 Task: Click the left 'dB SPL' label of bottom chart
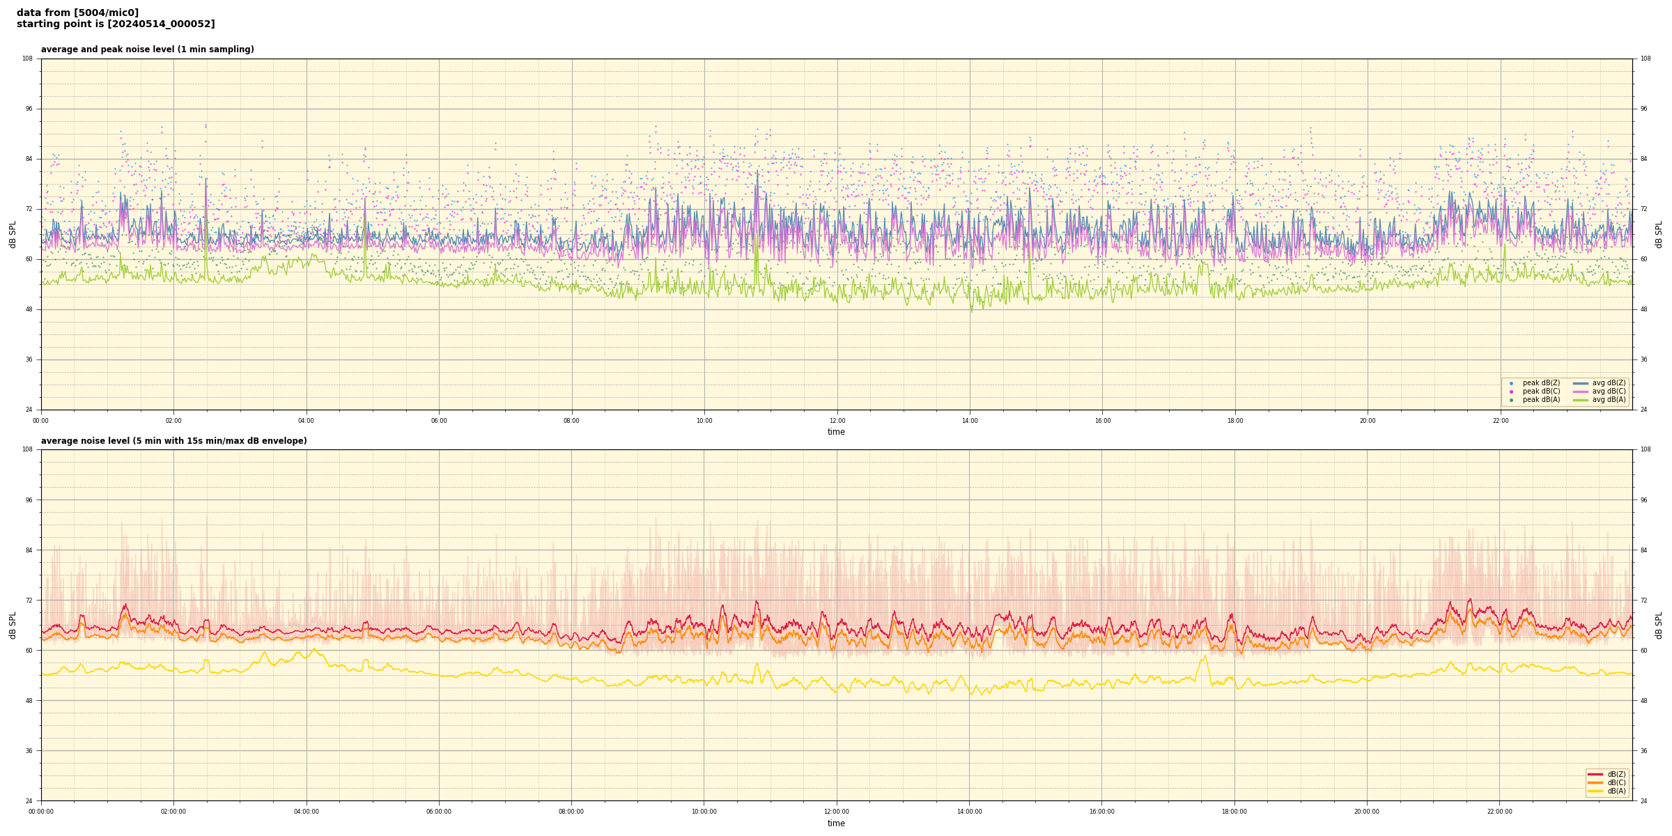[x=13, y=625]
